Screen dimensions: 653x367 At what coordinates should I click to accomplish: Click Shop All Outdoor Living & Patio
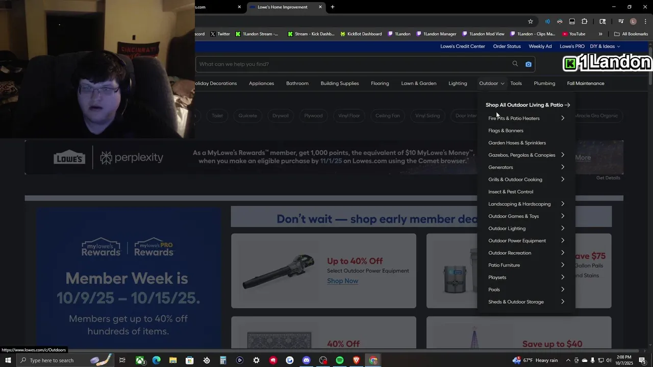(528, 105)
